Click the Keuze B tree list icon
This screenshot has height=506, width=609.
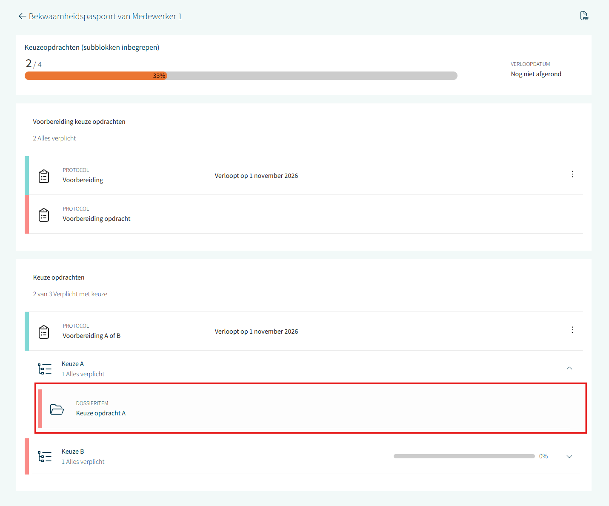45,457
